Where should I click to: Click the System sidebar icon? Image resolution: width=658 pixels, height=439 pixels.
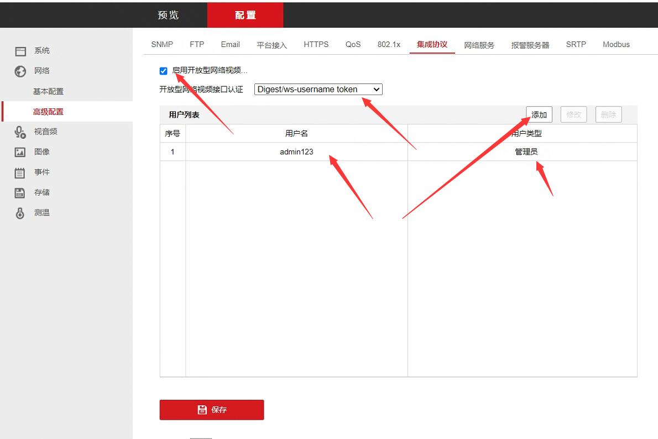pos(20,51)
